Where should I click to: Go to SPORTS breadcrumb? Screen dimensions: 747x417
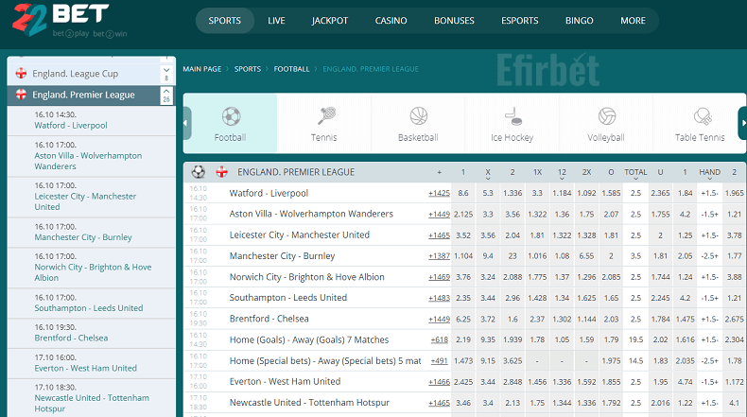247,69
